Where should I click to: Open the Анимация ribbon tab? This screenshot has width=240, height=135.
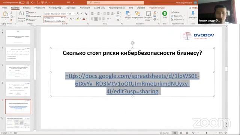pyautogui.click(x=85, y=7)
